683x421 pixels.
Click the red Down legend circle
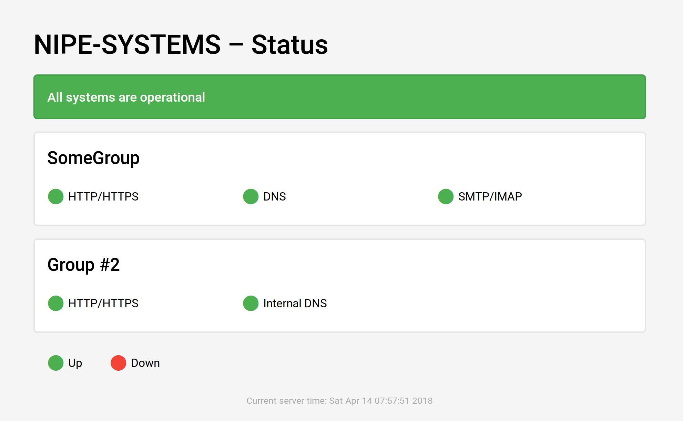(x=118, y=363)
